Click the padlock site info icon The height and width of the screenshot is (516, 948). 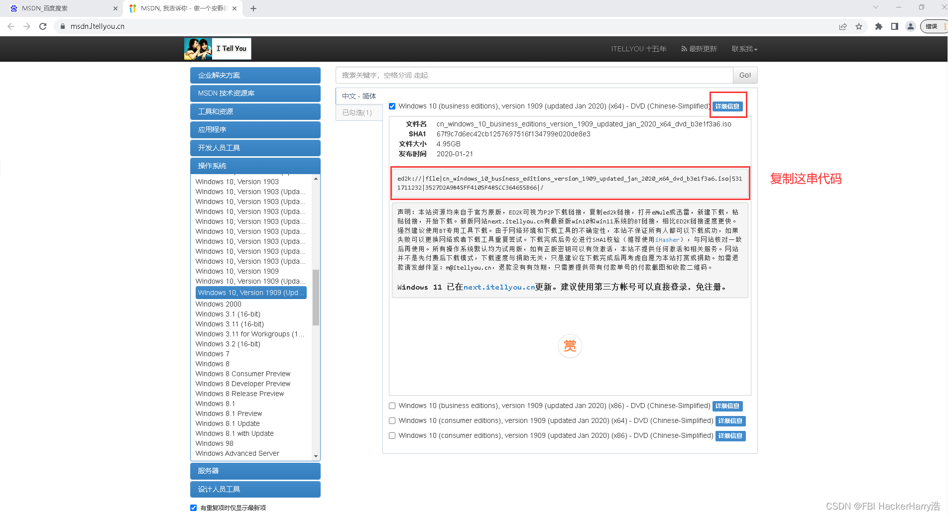click(62, 26)
